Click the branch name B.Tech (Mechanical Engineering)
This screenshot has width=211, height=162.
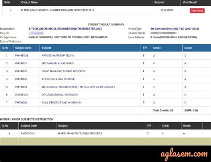coord(174,37)
